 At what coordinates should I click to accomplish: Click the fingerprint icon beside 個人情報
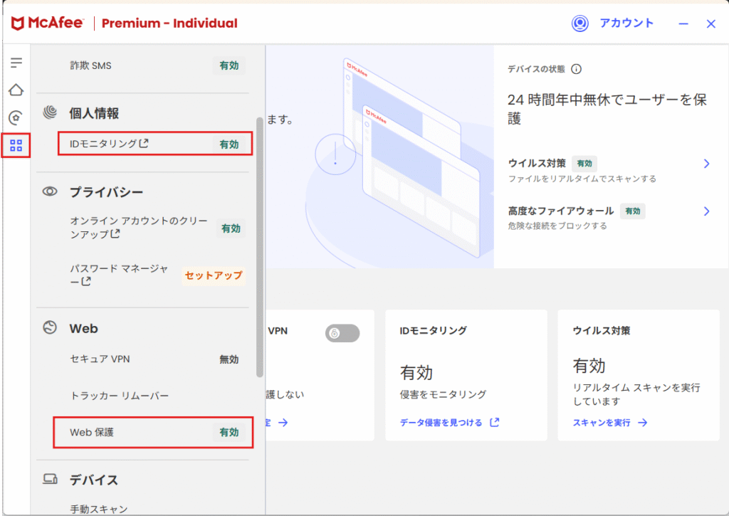50,112
